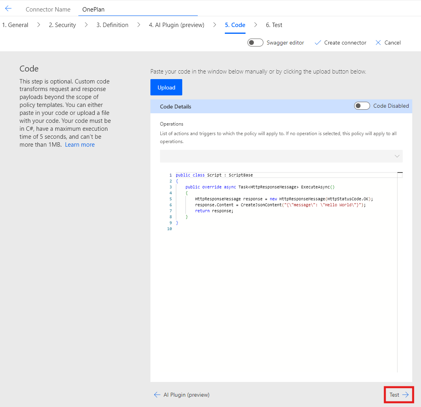Click chevron between General and Security

pos(39,25)
